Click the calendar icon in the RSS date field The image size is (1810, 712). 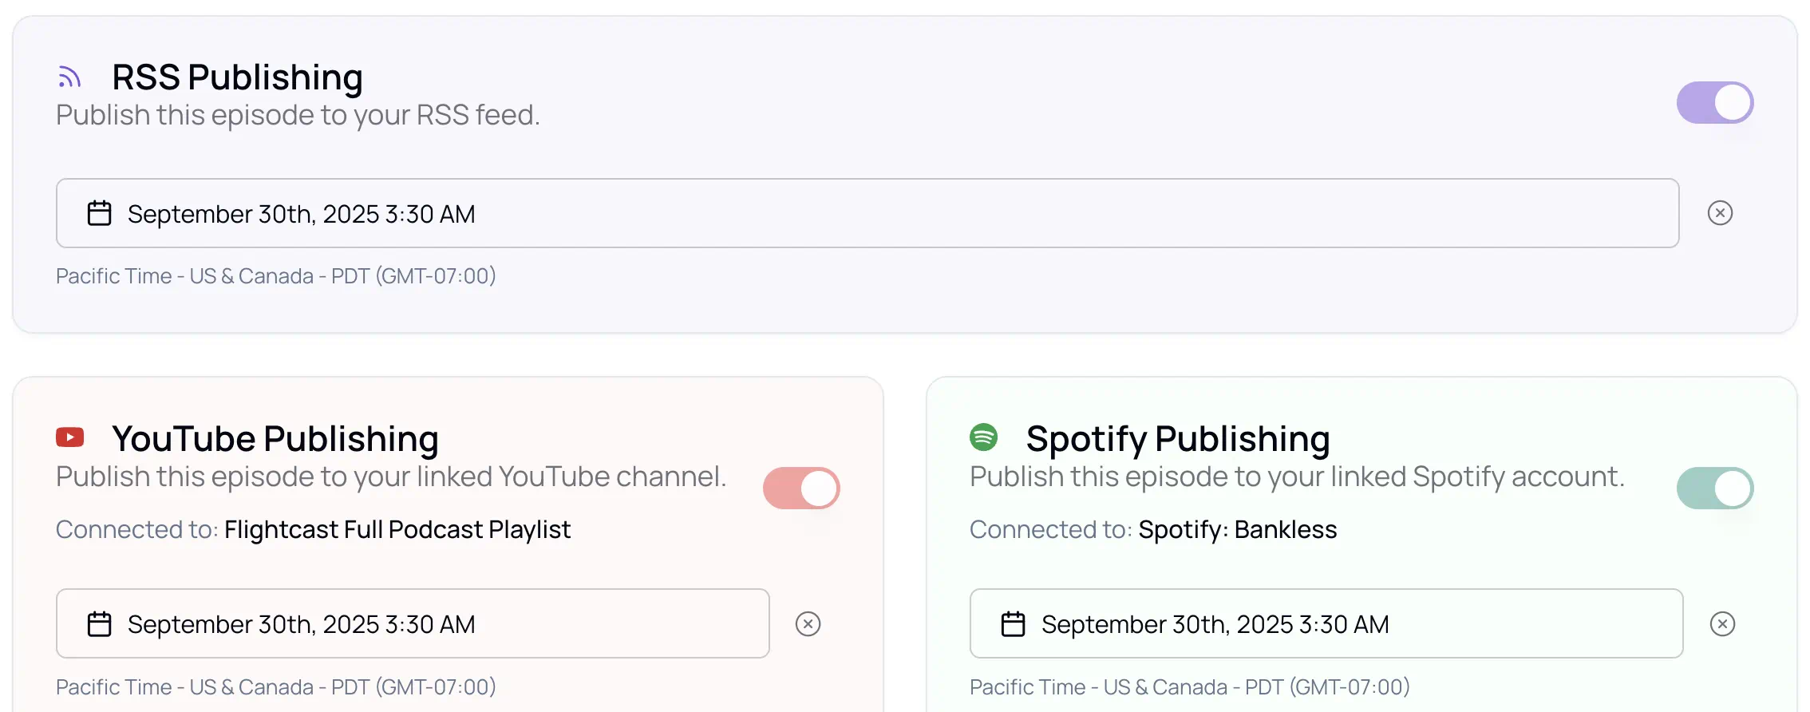99,214
